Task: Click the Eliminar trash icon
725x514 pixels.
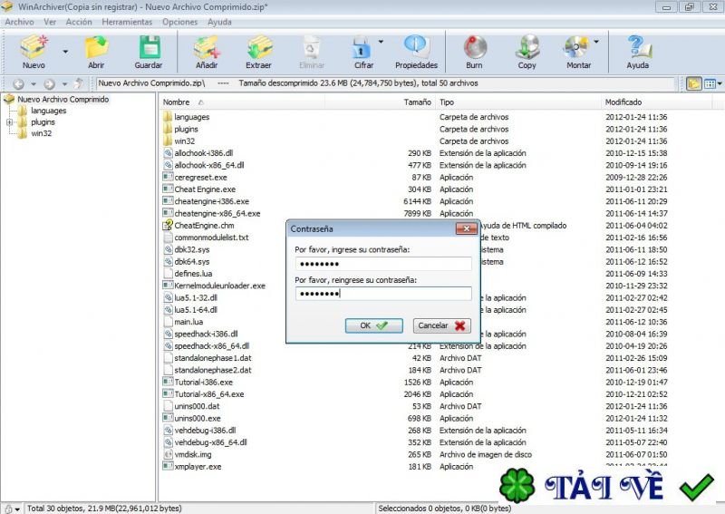Action: click(x=311, y=47)
